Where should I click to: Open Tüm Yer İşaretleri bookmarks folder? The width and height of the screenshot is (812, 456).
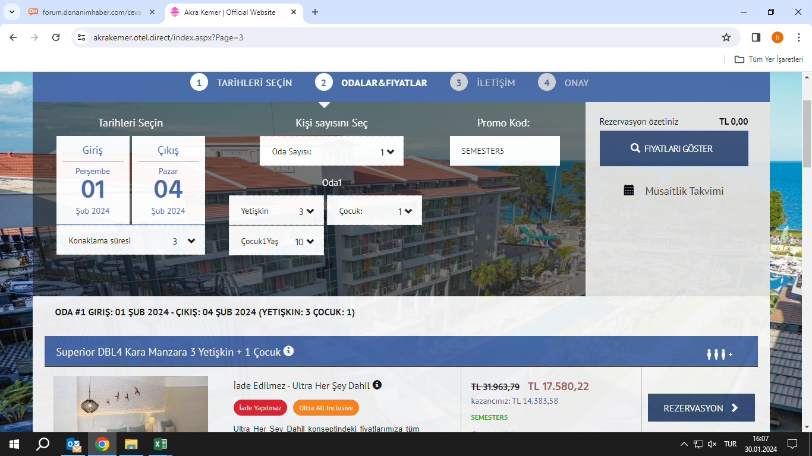pos(769,59)
